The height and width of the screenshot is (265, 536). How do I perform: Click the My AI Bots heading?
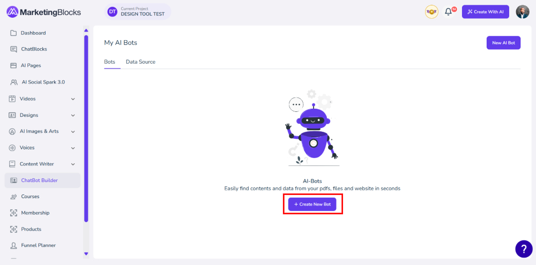point(121,43)
